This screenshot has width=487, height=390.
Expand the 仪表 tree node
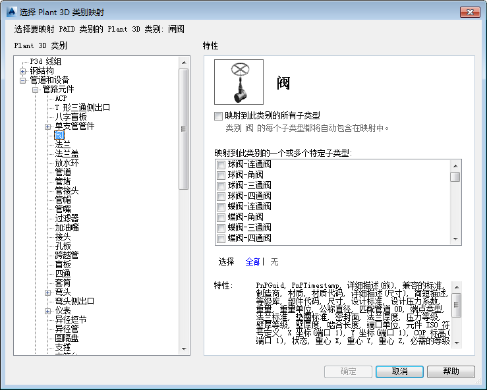(47, 311)
